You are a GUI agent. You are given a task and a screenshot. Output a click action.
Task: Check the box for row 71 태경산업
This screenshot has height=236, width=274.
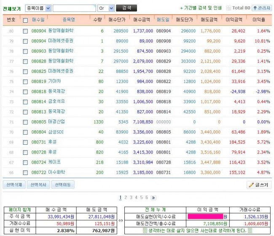coord(25,122)
